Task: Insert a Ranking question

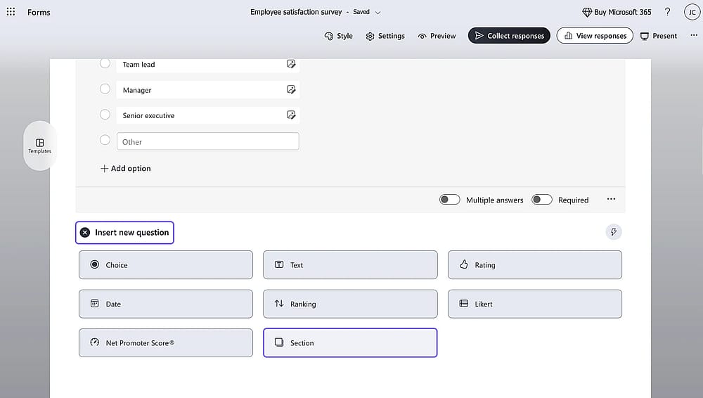Action: point(350,304)
